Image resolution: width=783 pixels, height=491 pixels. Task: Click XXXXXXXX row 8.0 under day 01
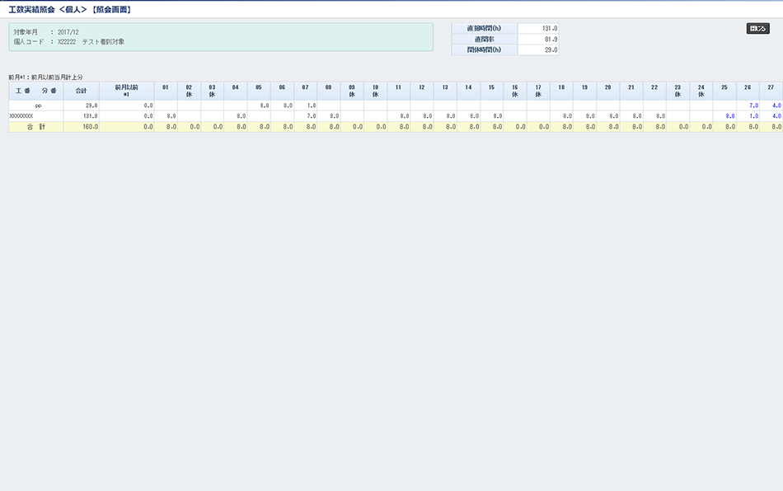pos(166,116)
